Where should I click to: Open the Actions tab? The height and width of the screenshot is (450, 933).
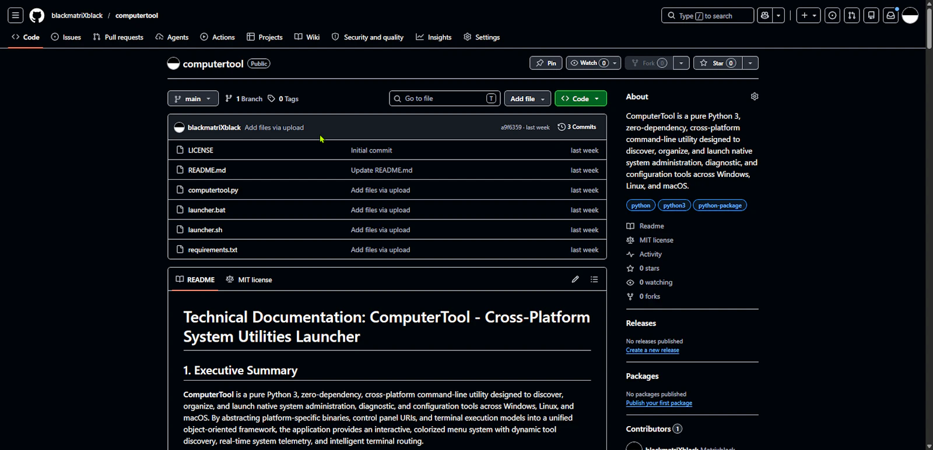coord(218,37)
